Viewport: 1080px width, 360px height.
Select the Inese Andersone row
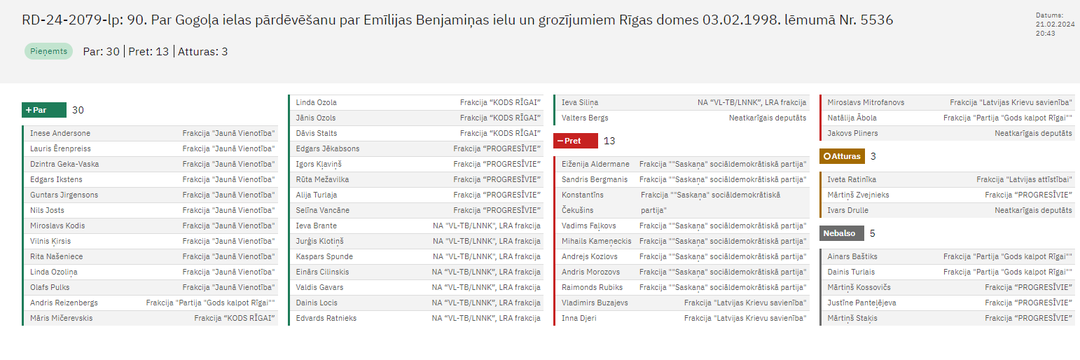pyautogui.click(x=151, y=133)
